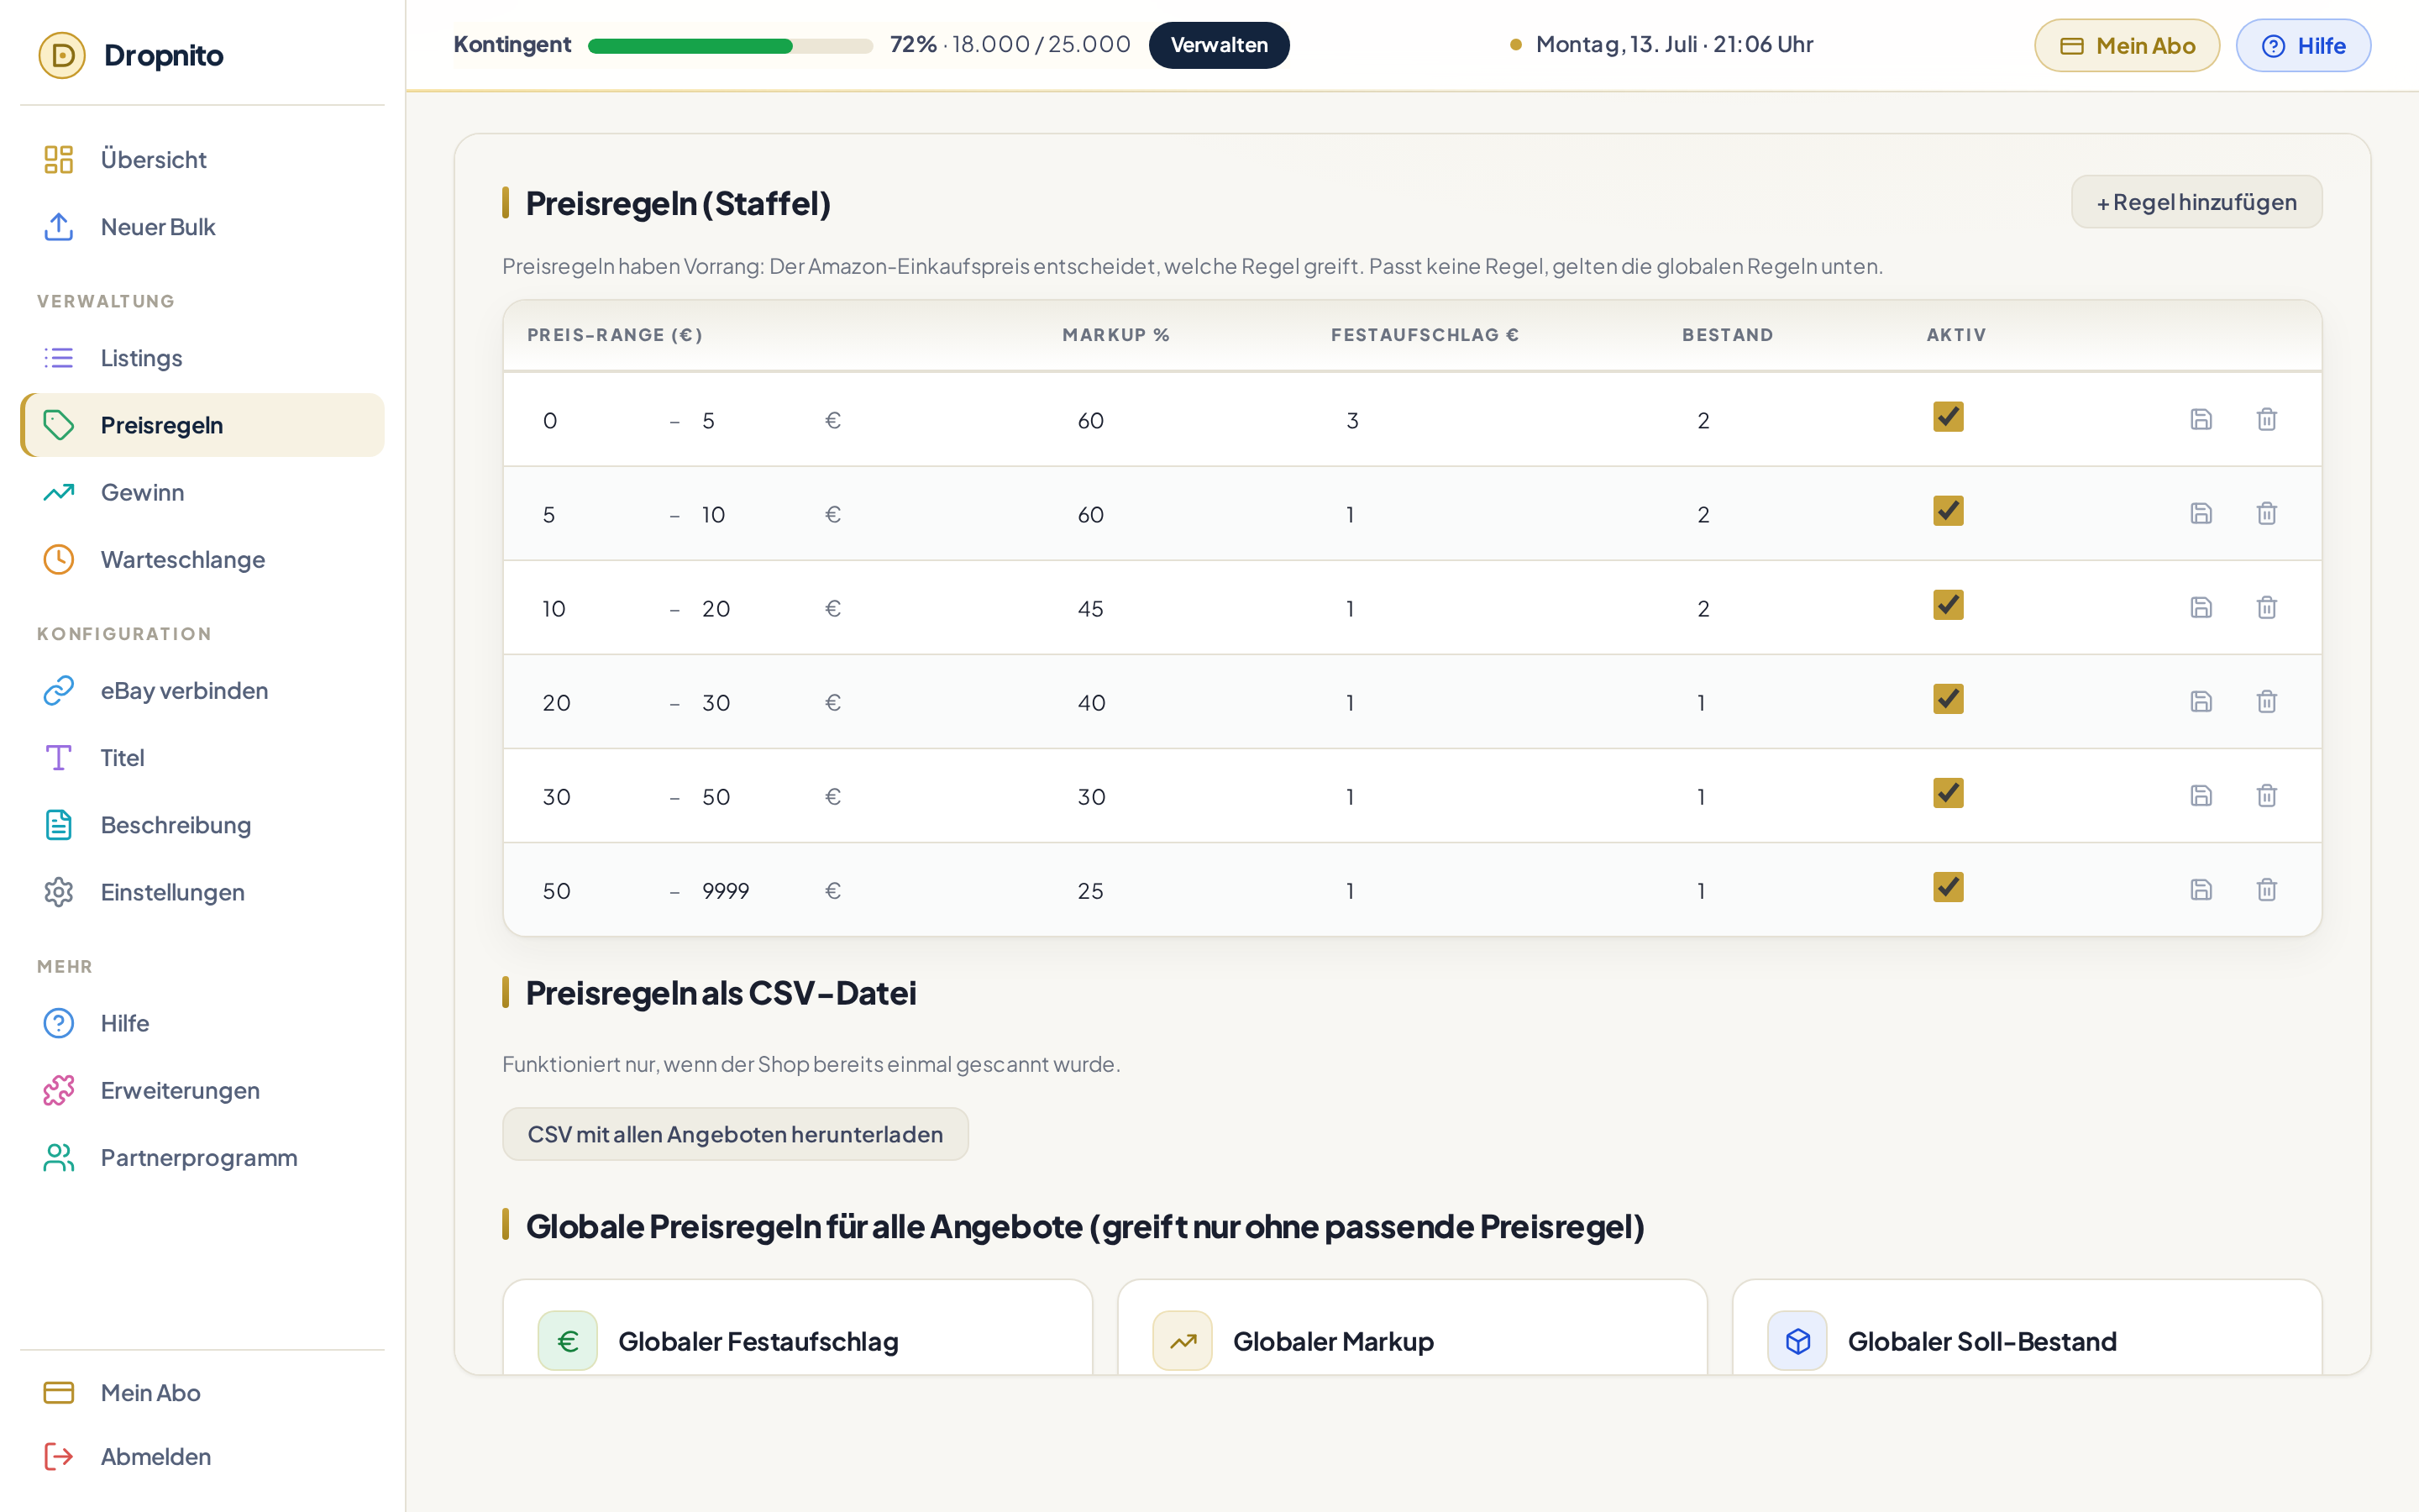Uncheck Aktiv for the 0–5 € rule
The width and height of the screenshot is (2419, 1512).
(x=1948, y=417)
